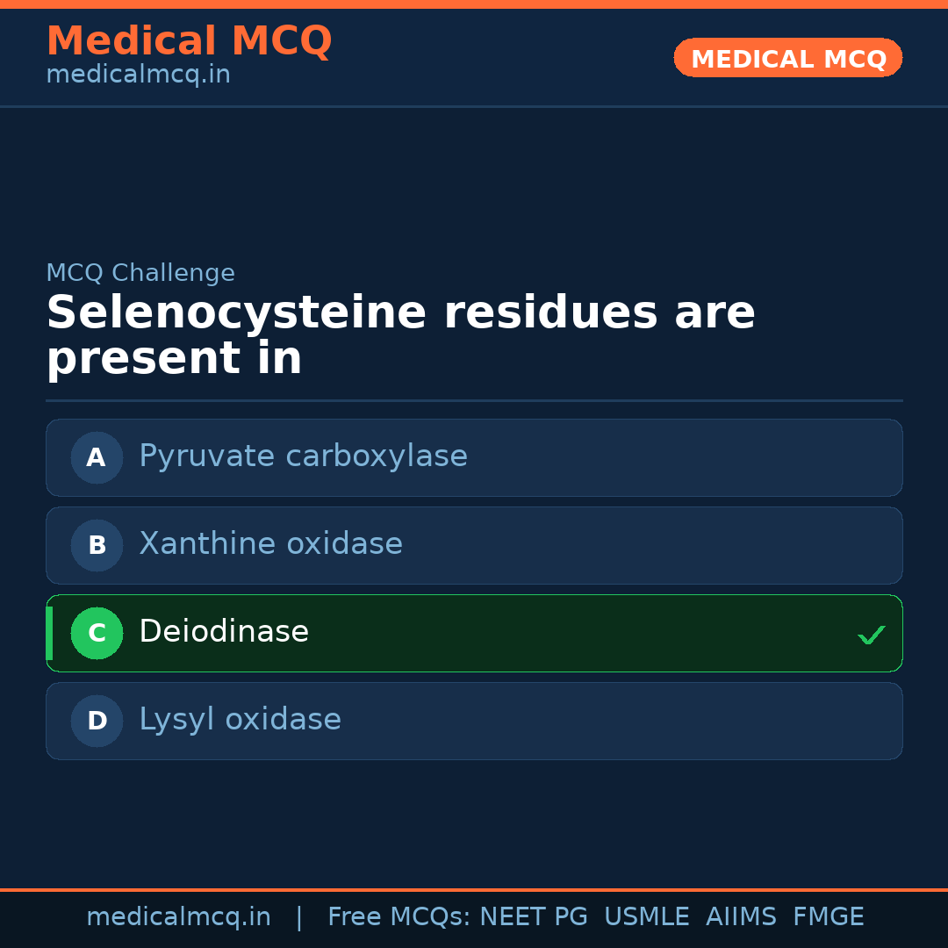Click the letter A option circle
The width and height of the screenshot is (948, 948).
click(97, 457)
